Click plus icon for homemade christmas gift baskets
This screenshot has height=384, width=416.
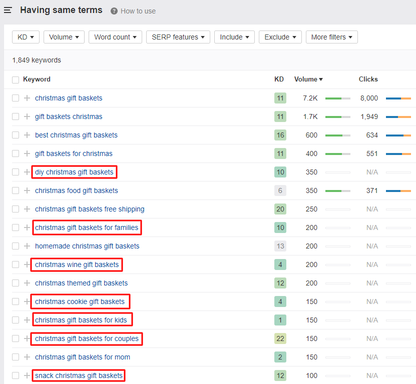tap(27, 246)
